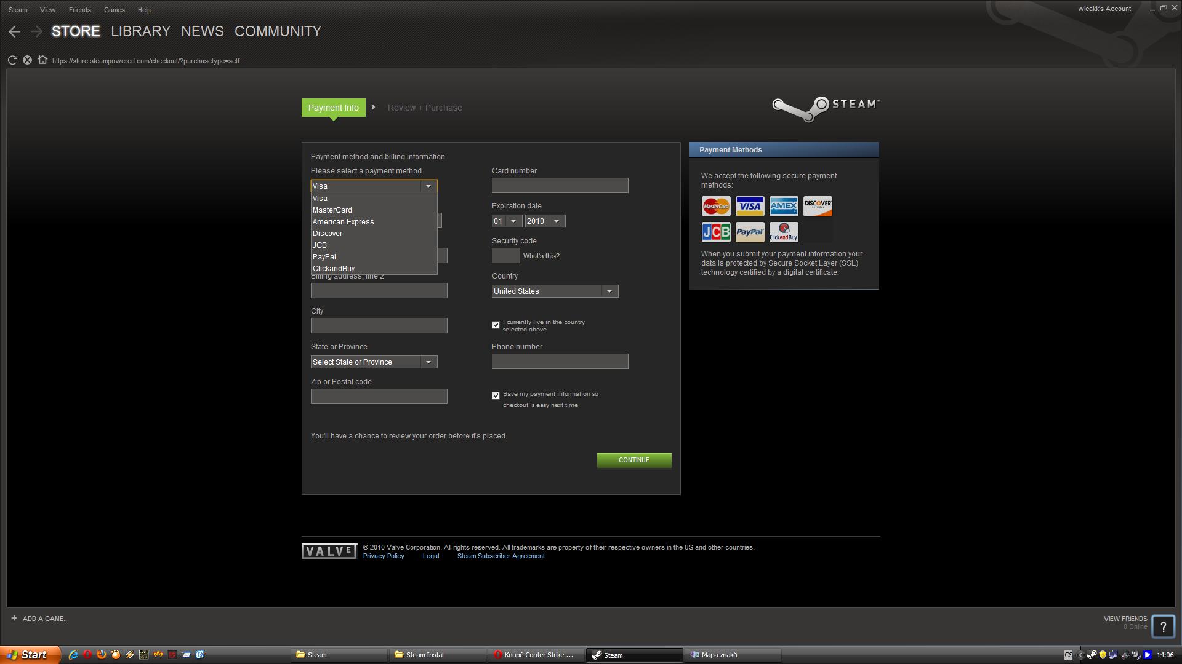This screenshot has width=1182, height=664.
Task: Select MasterCard from the payment list
Action: tap(332, 210)
